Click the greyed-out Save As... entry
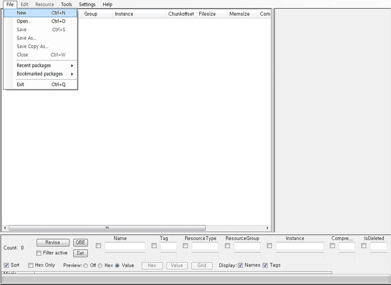 pos(41,38)
